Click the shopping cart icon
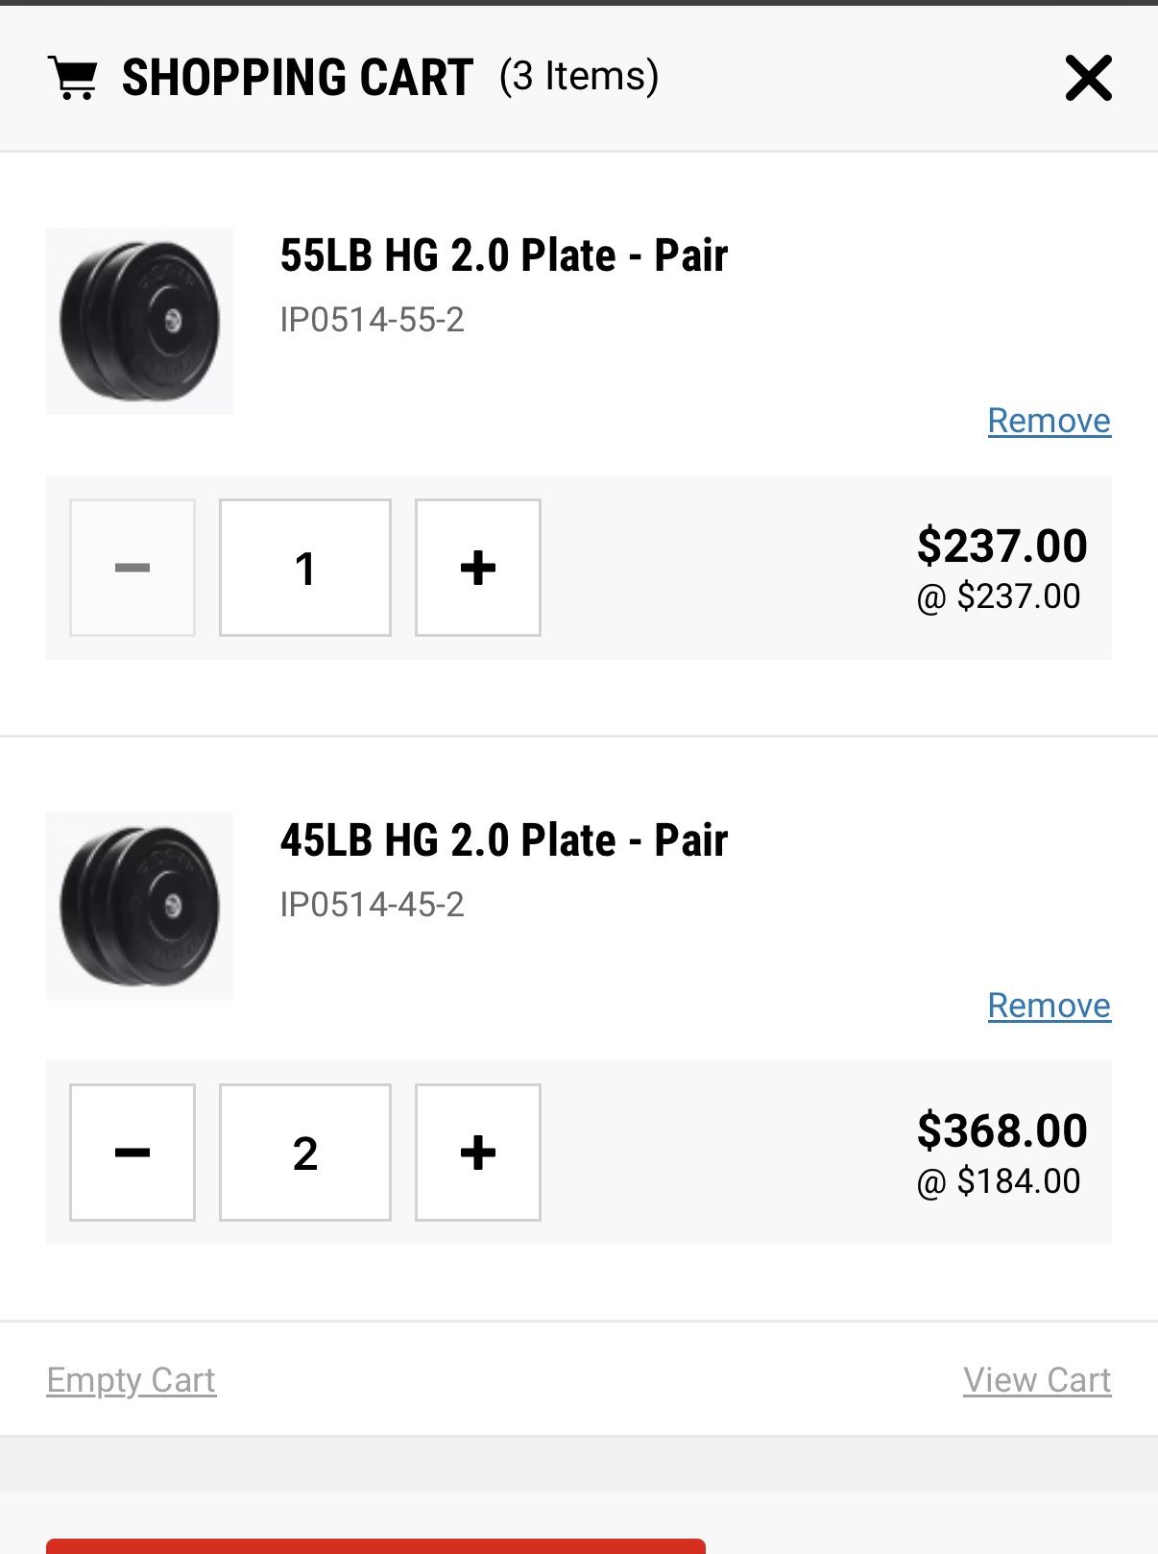The width and height of the screenshot is (1158, 1554). click(73, 78)
